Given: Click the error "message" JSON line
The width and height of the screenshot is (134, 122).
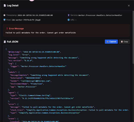Looking at the screenshot, I should [x=53, y=107].
